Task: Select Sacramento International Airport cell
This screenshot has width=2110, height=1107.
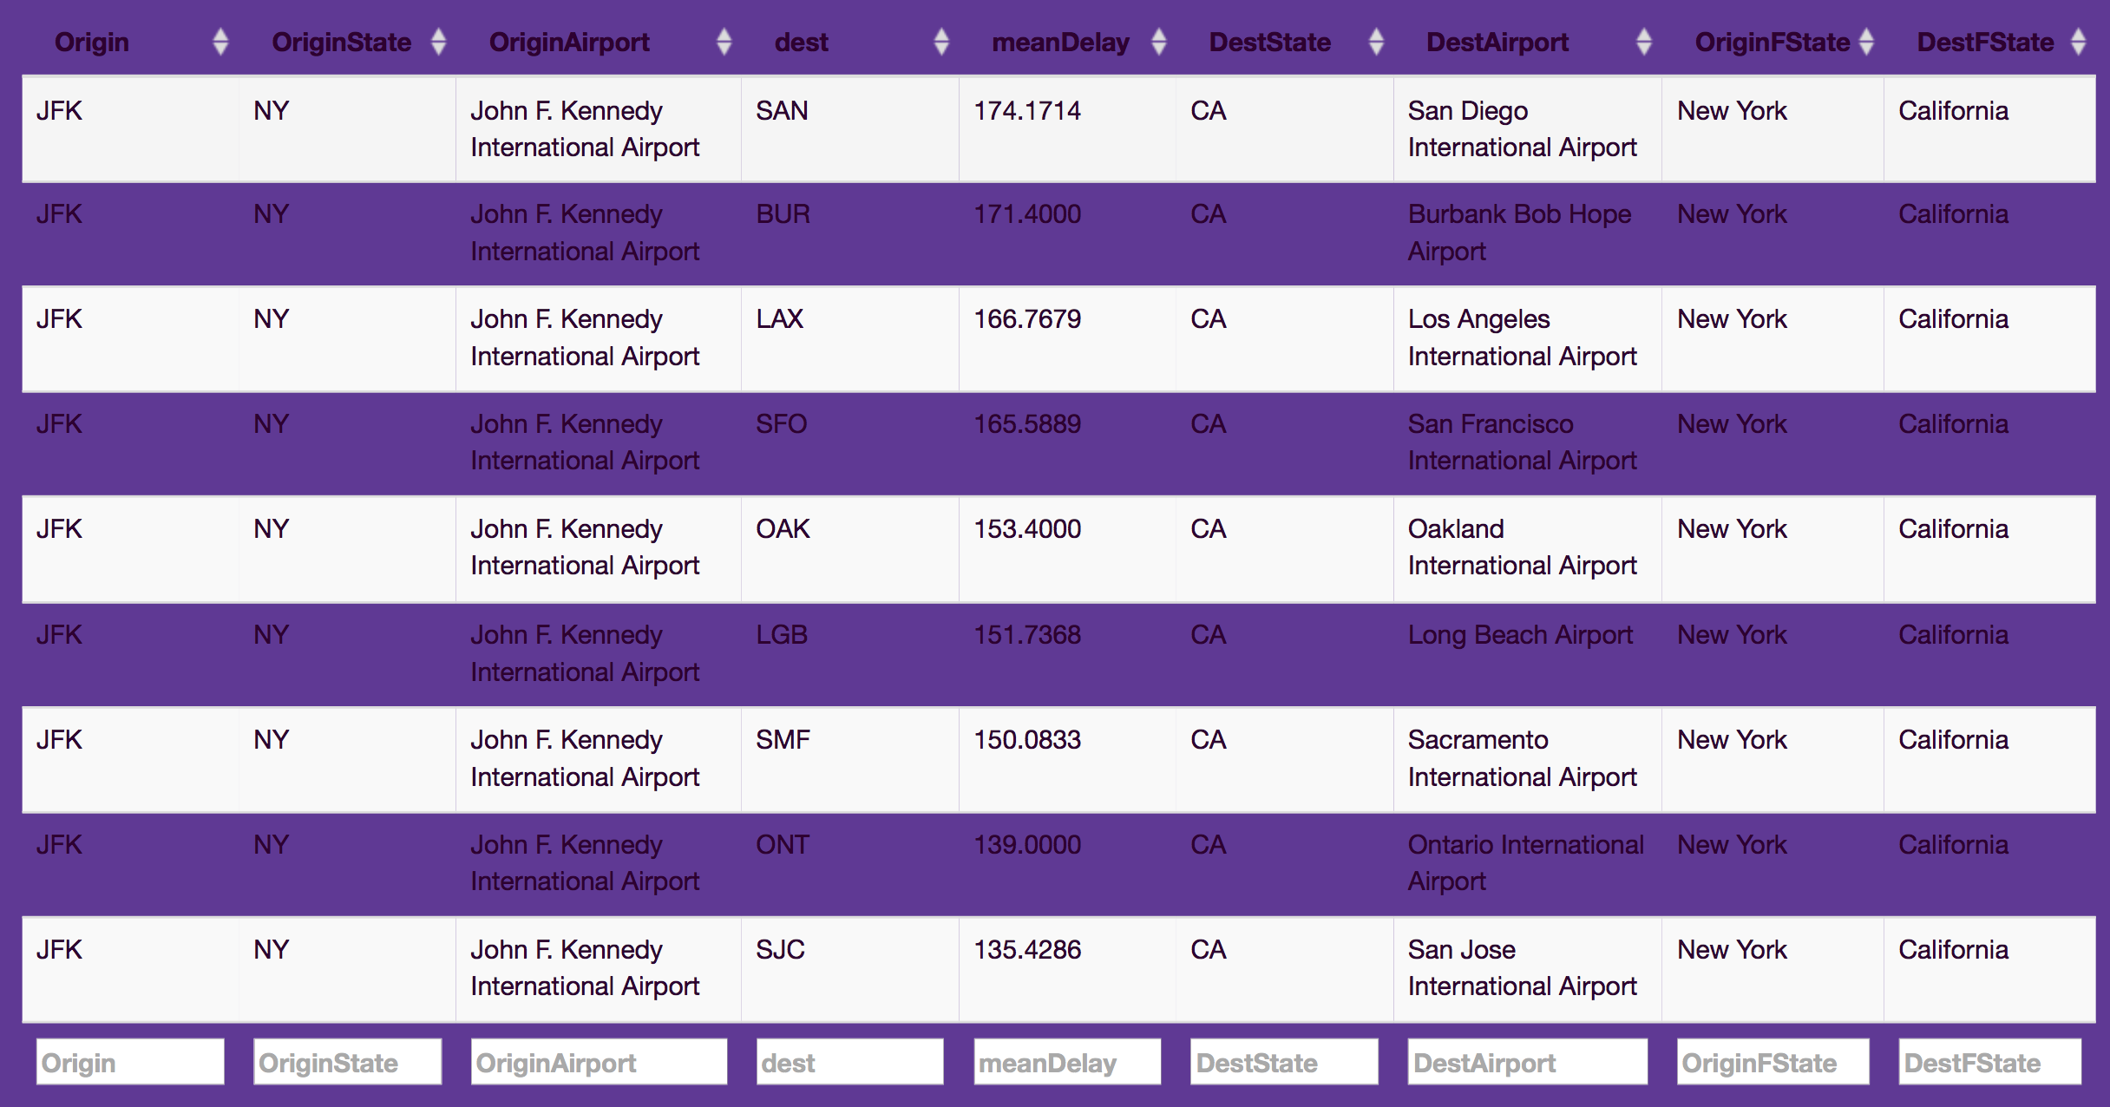Action: click(x=1527, y=759)
